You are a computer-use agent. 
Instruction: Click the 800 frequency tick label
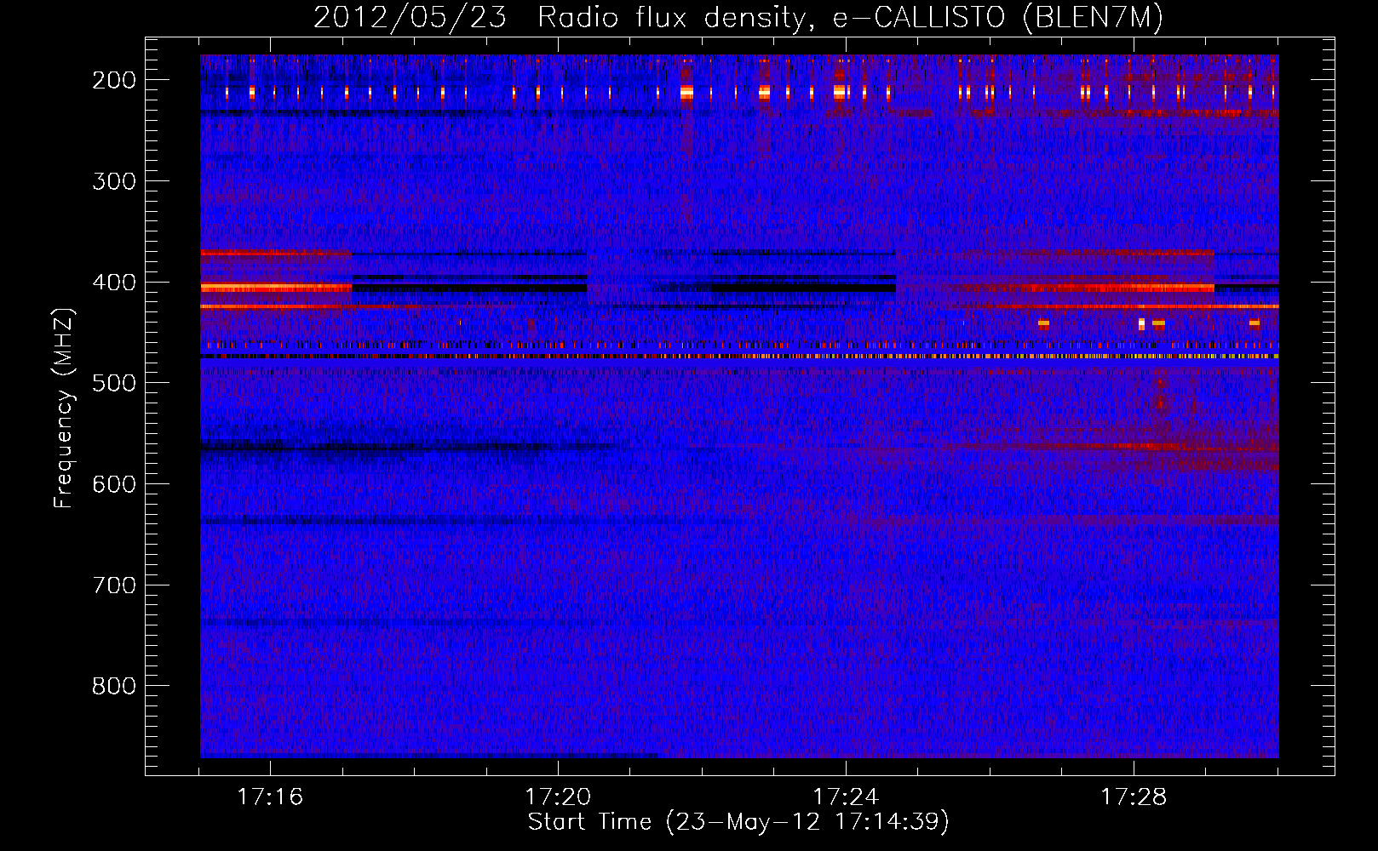click(x=114, y=686)
